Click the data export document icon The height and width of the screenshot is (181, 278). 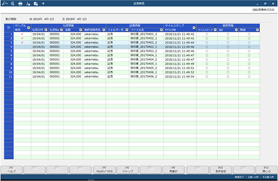[x=36, y=3]
